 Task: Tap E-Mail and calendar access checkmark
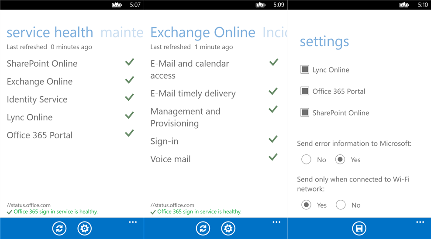coord(273,62)
